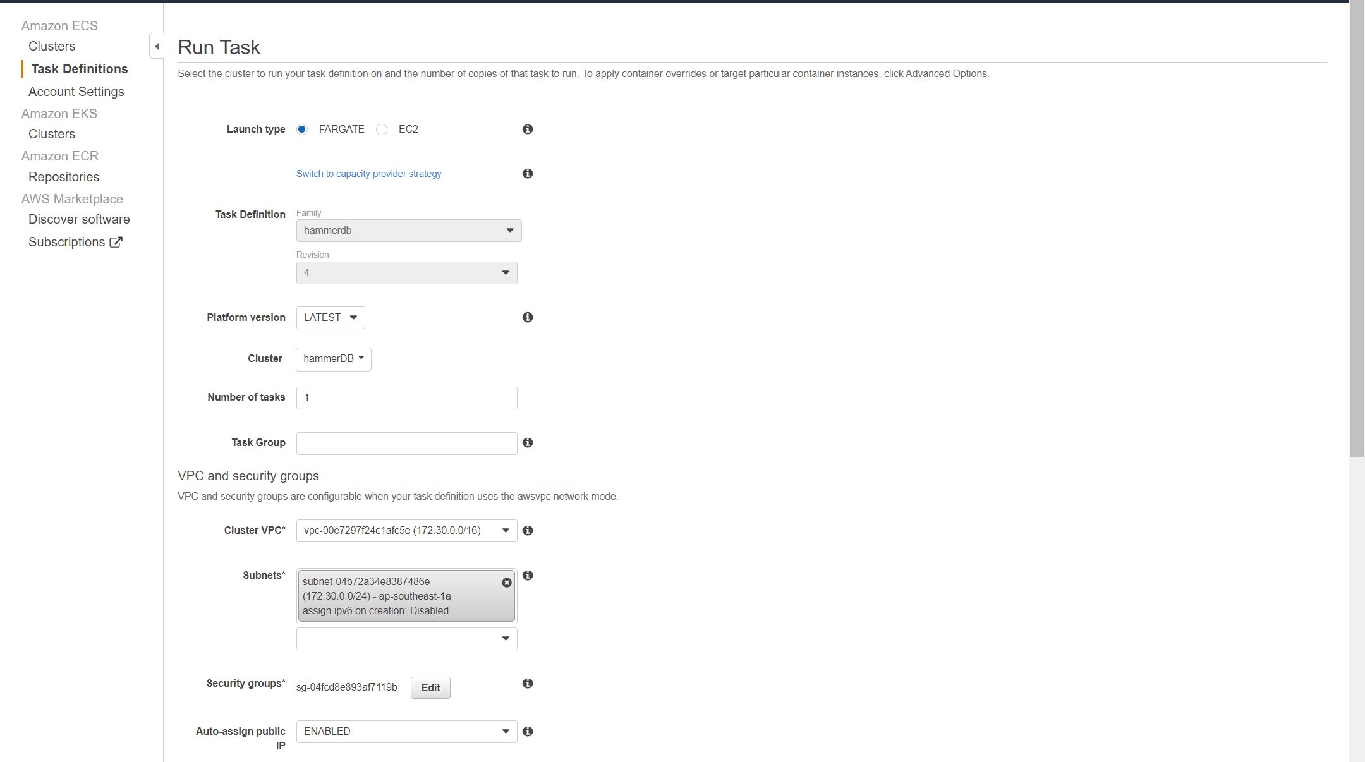The image size is (1365, 762).
Task: Open Account Settings in sidebar
Action: (76, 92)
